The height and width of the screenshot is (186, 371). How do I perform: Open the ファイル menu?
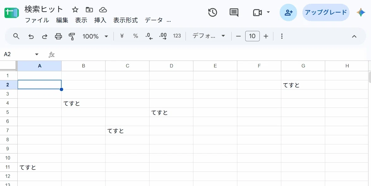(37, 20)
